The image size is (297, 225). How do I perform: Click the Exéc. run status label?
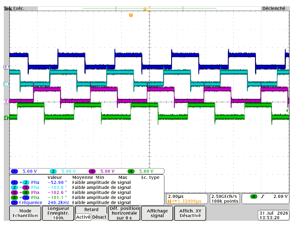coord(19,8)
